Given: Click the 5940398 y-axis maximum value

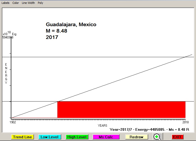Looking at the screenshot, I should [8, 37].
